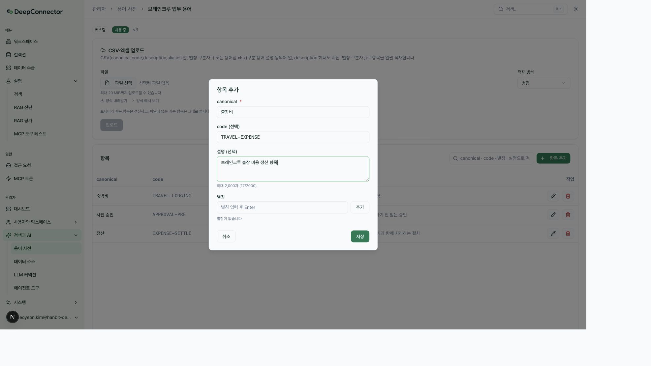651x366 pixels.
Task: Click the 저장 button in the dialog
Action: (360, 237)
